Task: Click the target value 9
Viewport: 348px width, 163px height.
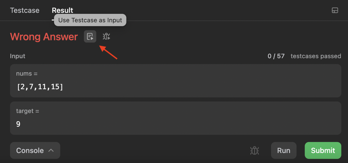Action: (18, 124)
